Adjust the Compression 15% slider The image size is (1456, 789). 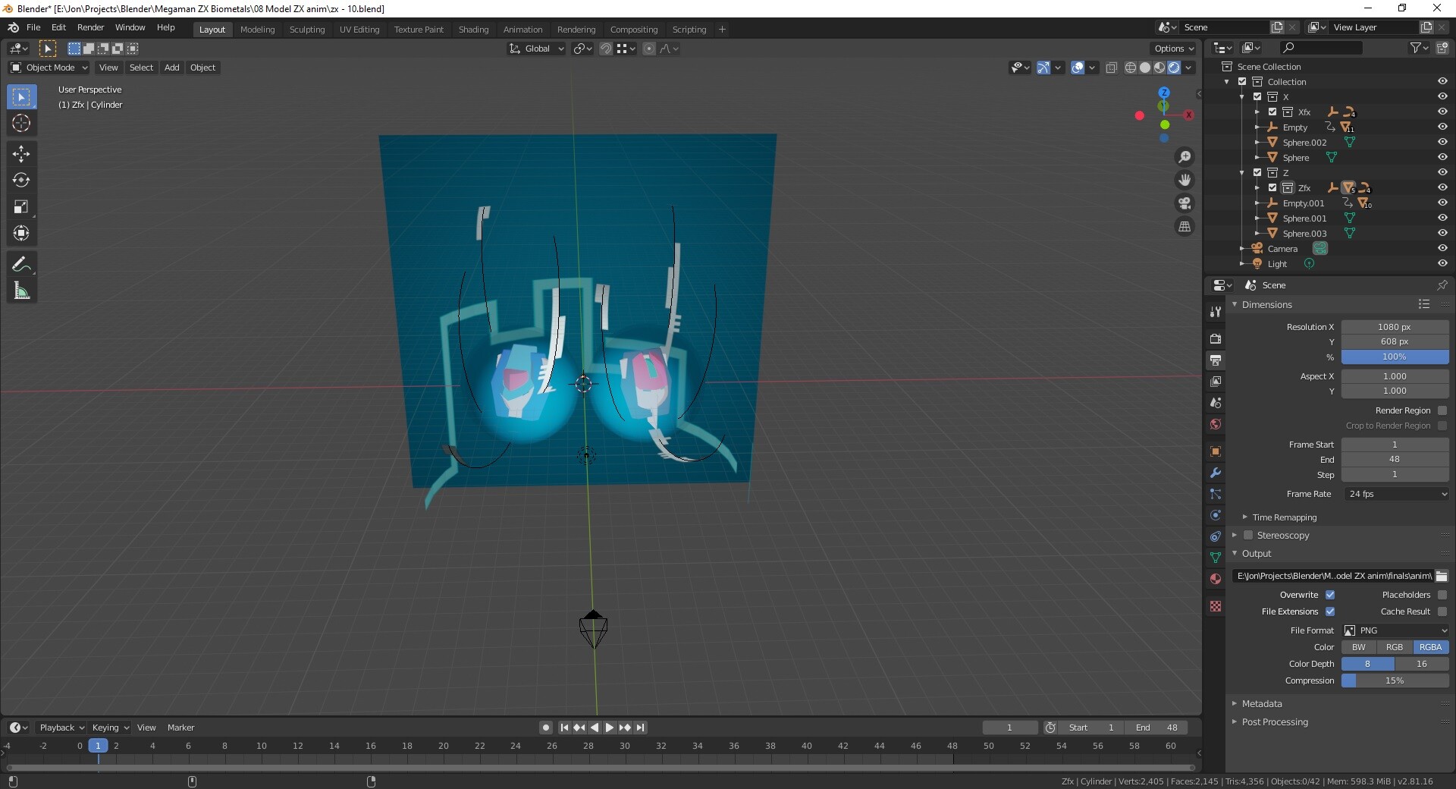[1395, 681]
